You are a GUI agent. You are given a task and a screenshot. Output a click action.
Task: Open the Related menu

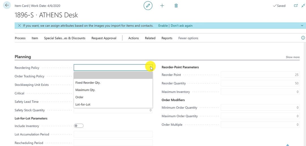[x=150, y=38]
